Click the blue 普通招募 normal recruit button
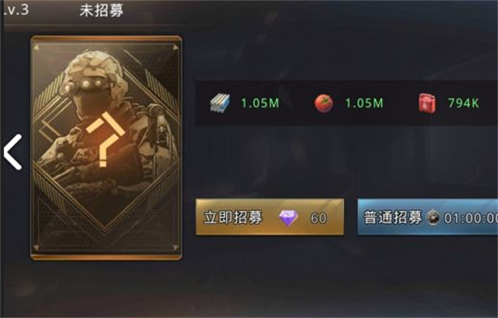 pos(428,217)
